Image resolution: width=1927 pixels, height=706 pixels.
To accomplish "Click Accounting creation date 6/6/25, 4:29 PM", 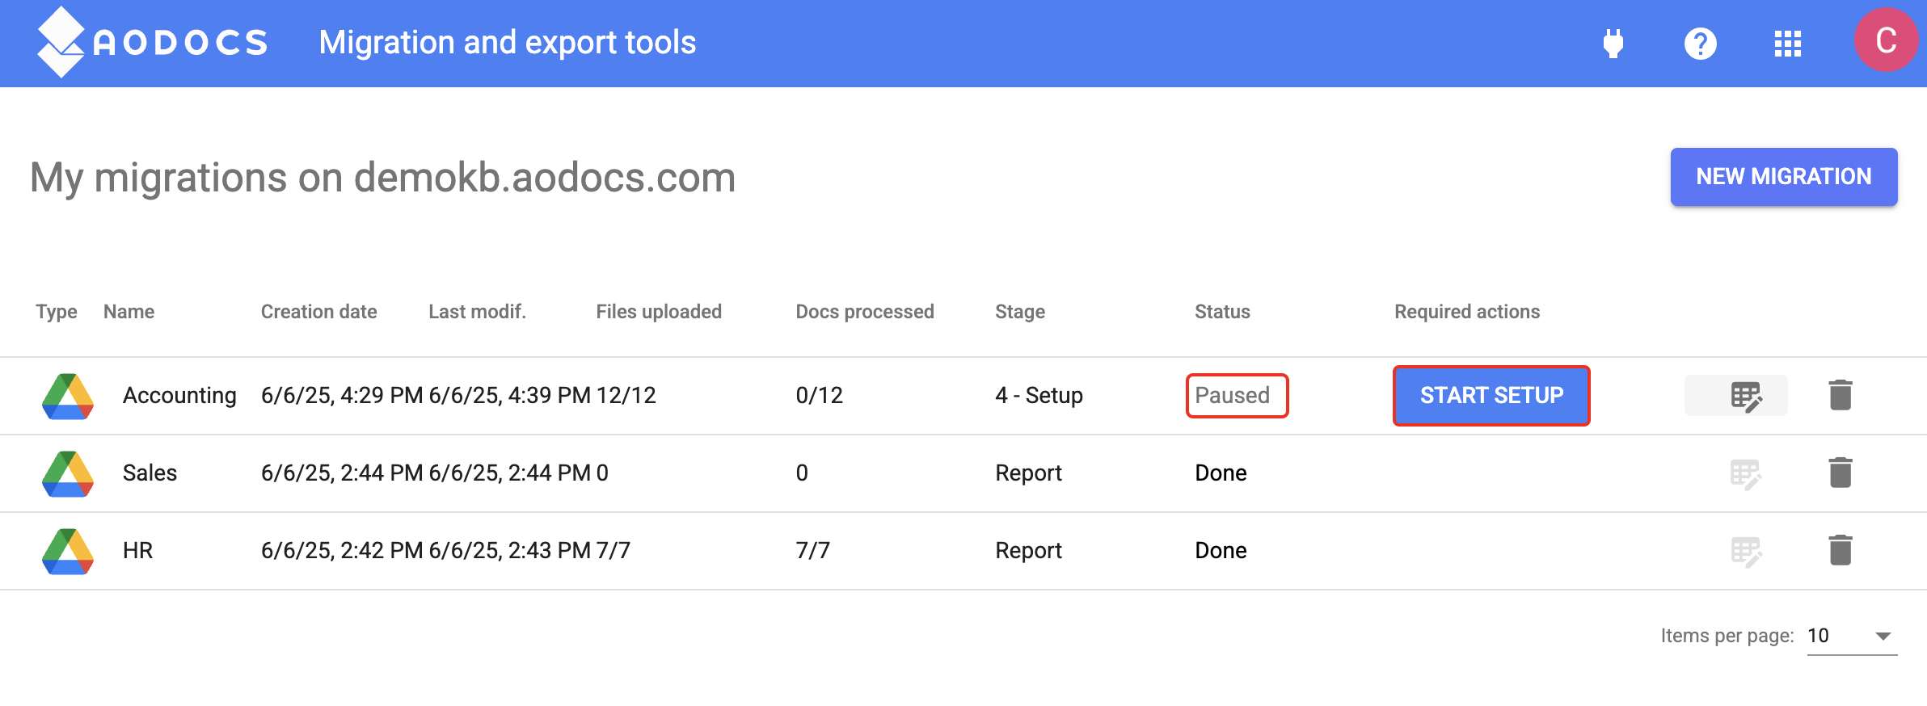I will click(342, 396).
